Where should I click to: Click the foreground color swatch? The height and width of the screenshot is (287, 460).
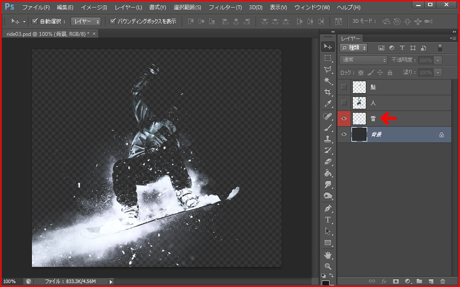(326, 284)
